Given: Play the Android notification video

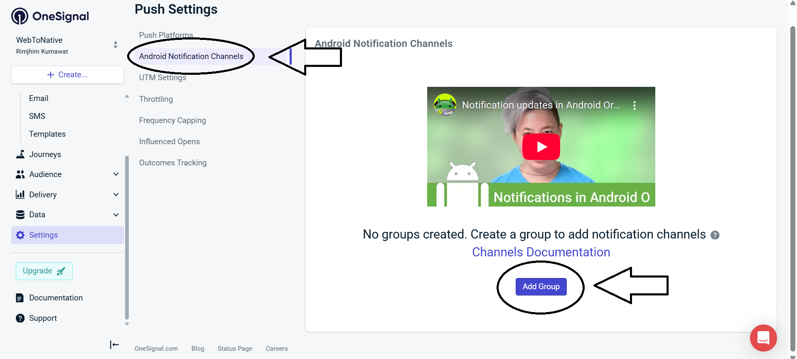Looking at the screenshot, I should point(541,147).
